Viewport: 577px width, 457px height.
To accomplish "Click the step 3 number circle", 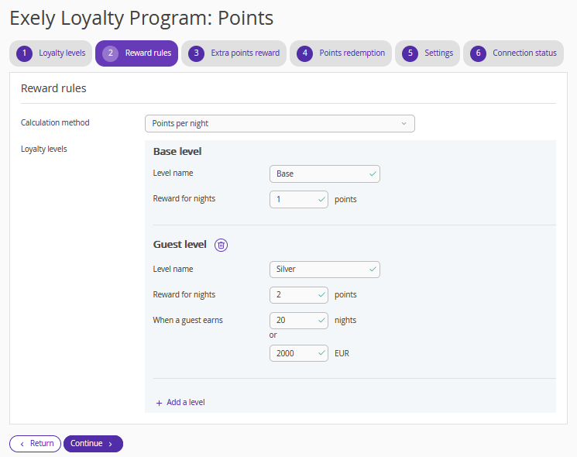I will coord(196,53).
